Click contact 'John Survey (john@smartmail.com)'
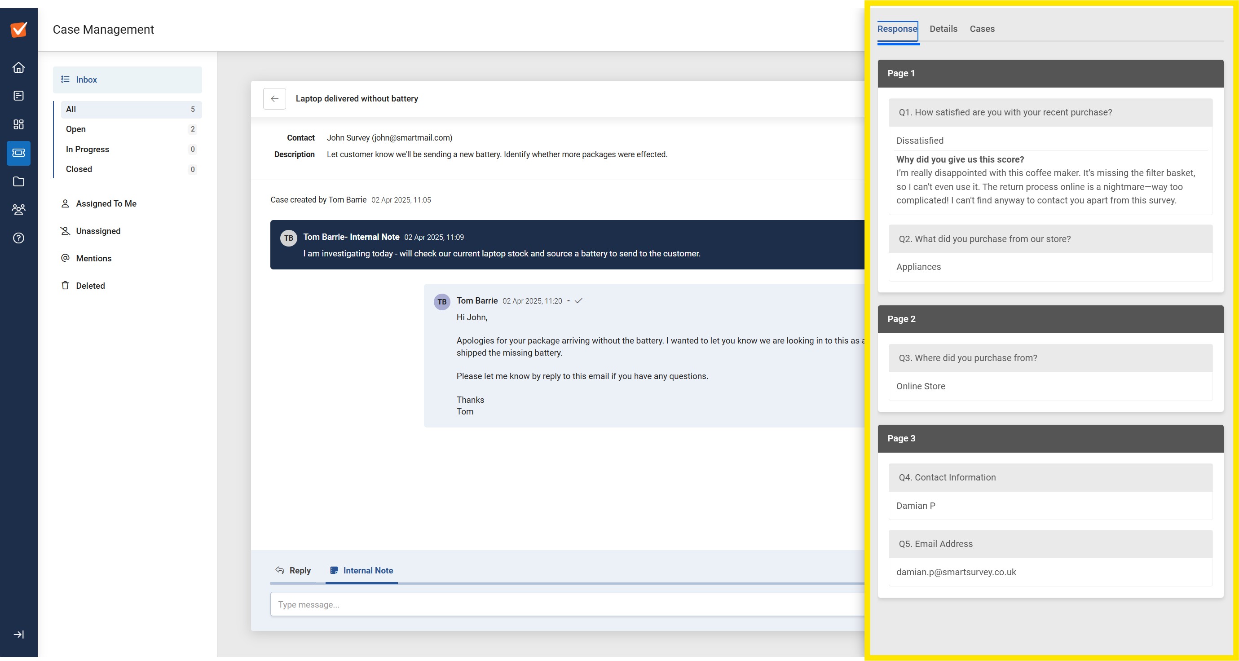Image resolution: width=1239 pixels, height=661 pixels. pos(390,138)
